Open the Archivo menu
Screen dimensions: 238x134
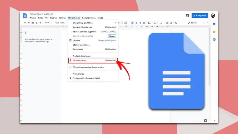[33, 18]
